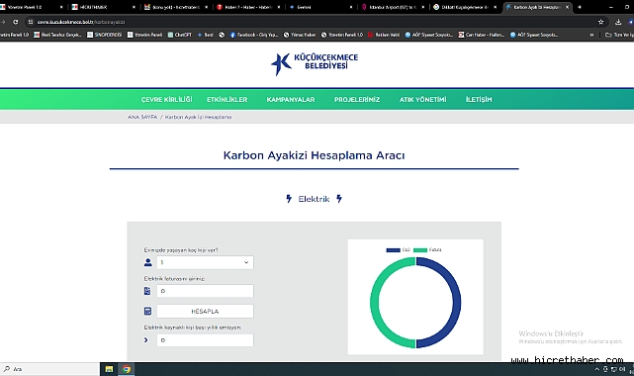The height and width of the screenshot is (376, 634).
Task: Open the KAMPANYALAR menu item
Action: click(291, 100)
